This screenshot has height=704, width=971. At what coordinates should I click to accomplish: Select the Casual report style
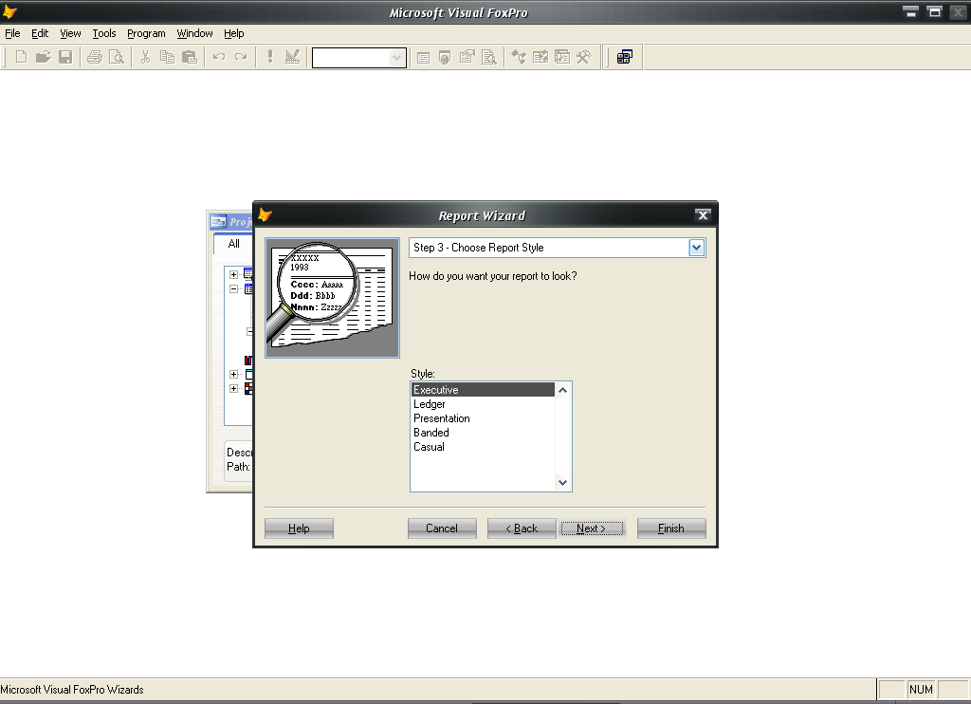[x=483, y=447]
